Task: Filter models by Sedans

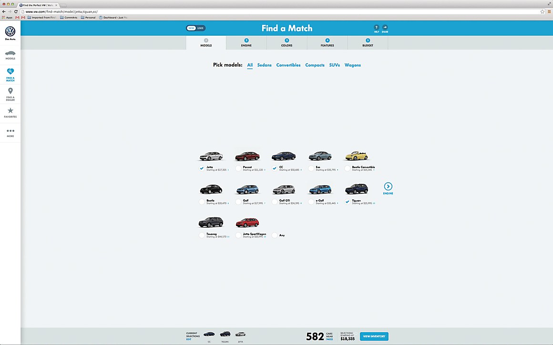Action: [x=264, y=65]
